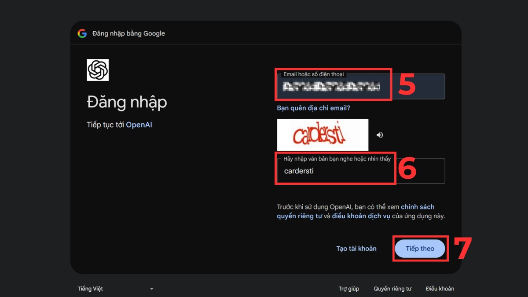The height and width of the screenshot is (297, 528).
Task: Click the Tiếp theo button
Action: [x=420, y=249]
